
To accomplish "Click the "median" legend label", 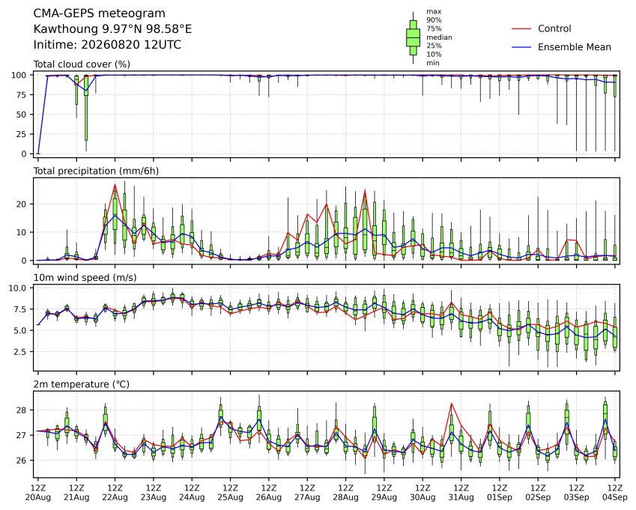I will point(439,37).
